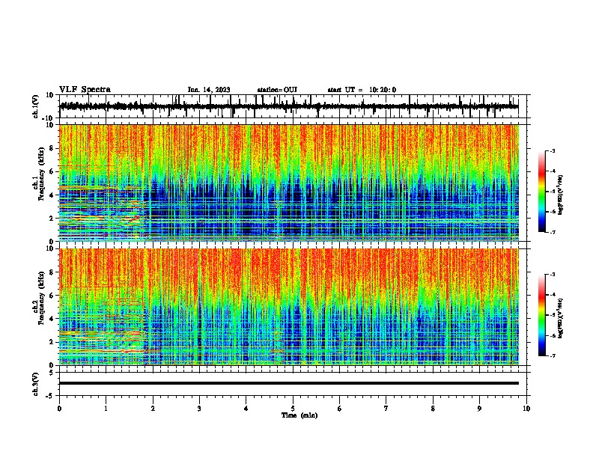Click the "8" kHz tick on ch.2 frequency axis
The height and width of the screenshot is (458, 593).
pyautogui.click(x=52, y=272)
